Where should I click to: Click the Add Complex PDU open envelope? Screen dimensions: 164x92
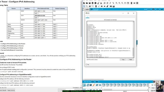[x=114, y=6]
